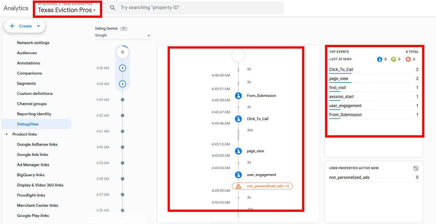Select the 4:42 AM minute marker

coord(123,116)
